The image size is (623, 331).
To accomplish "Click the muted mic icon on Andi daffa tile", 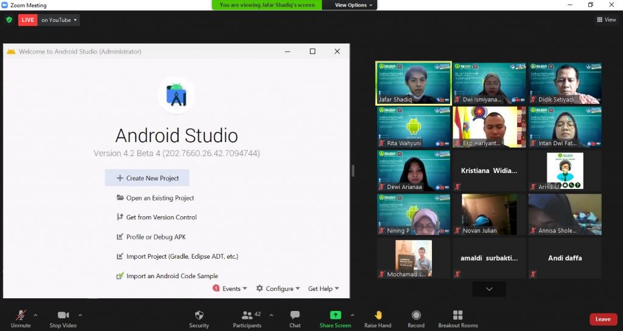I will tap(533, 274).
